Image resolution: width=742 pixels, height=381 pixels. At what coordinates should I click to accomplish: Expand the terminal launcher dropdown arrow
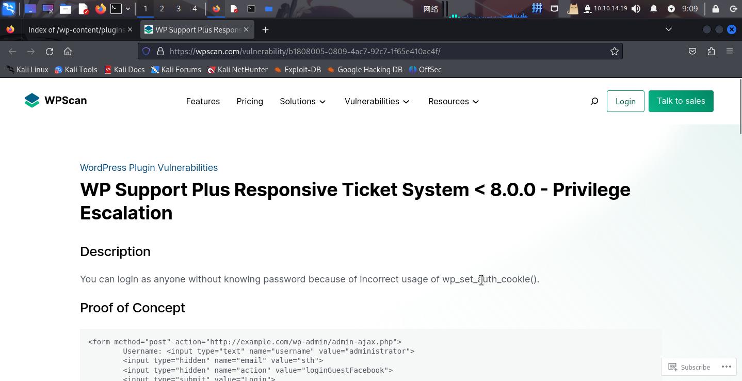point(128,9)
